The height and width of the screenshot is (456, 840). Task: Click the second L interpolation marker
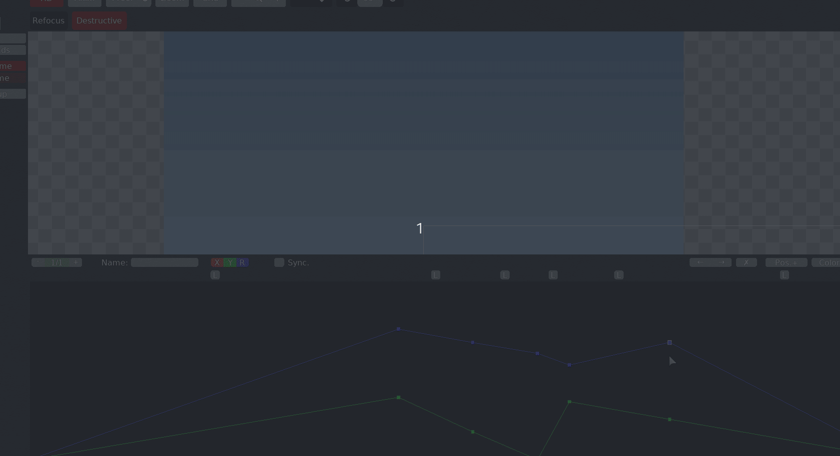(x=436, y=275)
